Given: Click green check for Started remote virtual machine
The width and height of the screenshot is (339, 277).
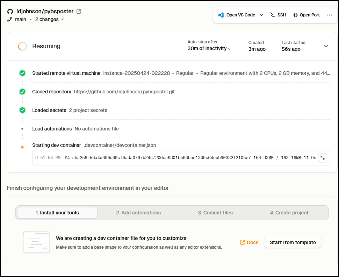Looking at the screenshot, I should pos(22,73).
